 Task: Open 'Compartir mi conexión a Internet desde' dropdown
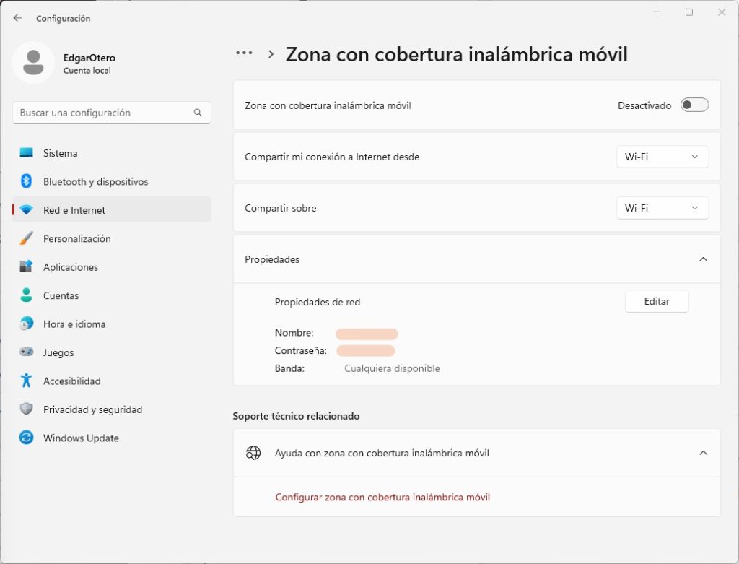click(x=663, y=157)
